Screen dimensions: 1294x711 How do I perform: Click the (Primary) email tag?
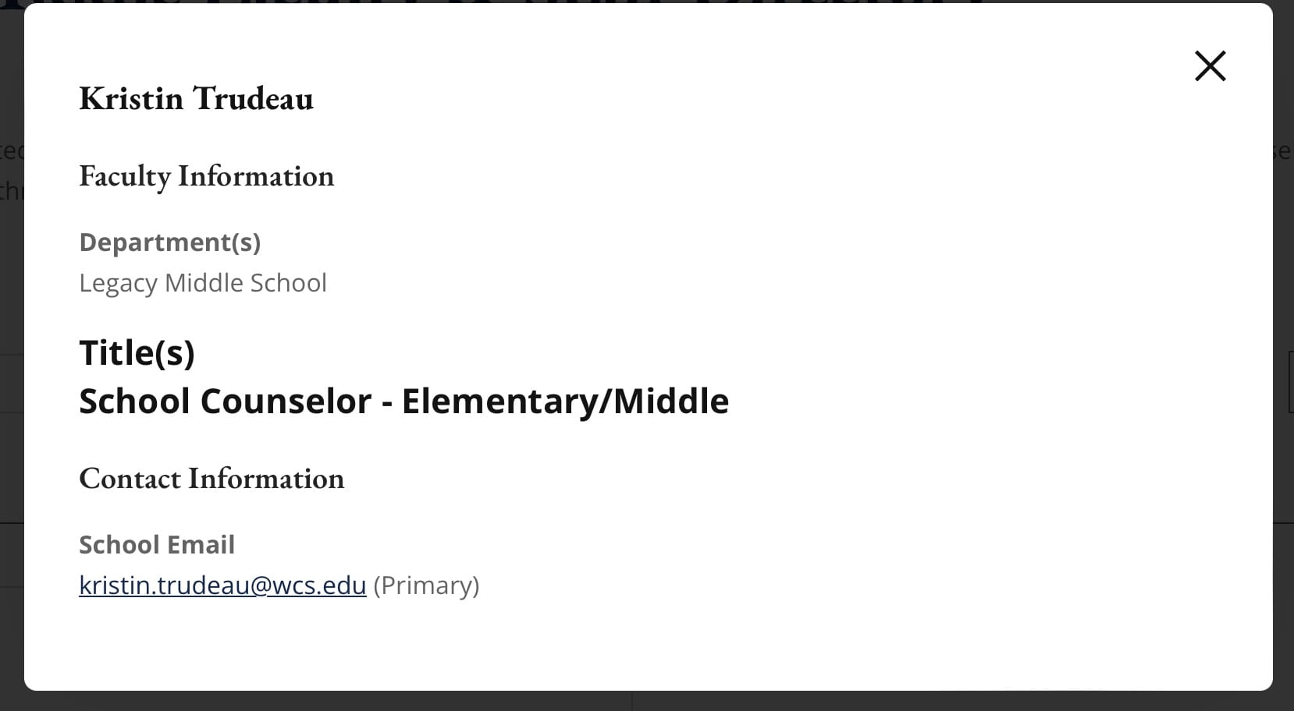pos(426,585)
